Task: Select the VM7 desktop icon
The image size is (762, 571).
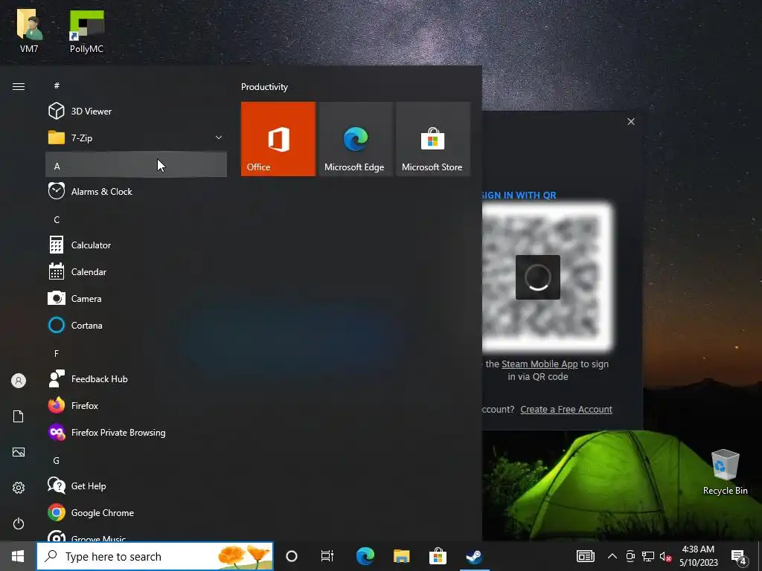Action: (29, 30)
